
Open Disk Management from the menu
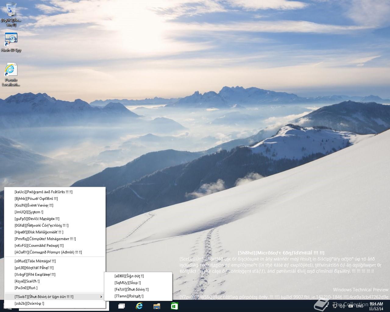point(55,232)
